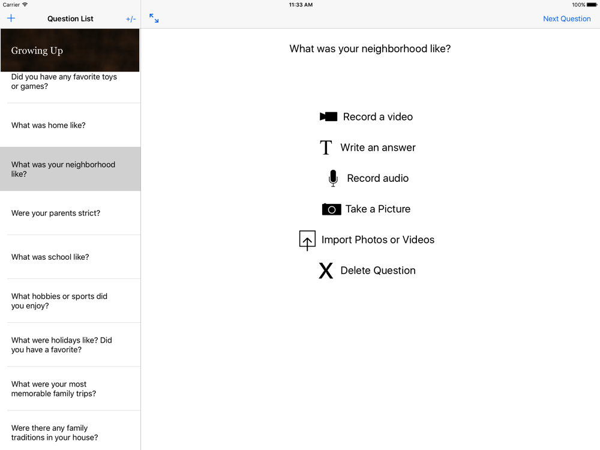600x450 pixels.
Task: Click the X delete icon
Action: [326, 271]
